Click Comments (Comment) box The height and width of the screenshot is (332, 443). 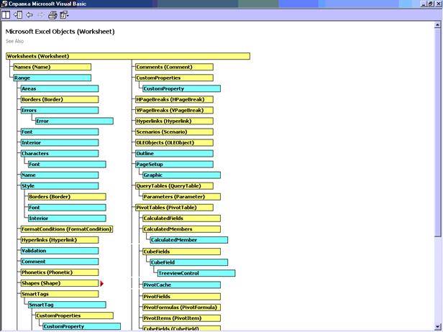click(174, 67)
